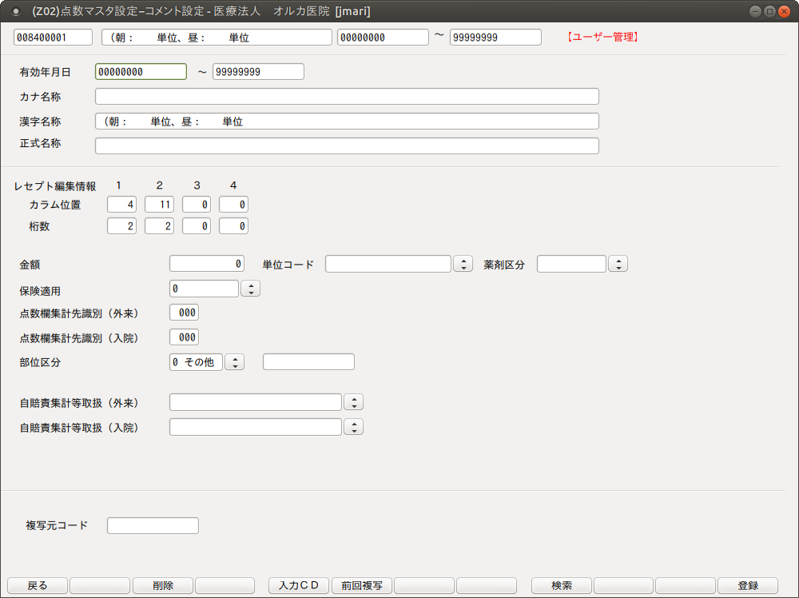Viewport: 799px width, 598px height.
Task: Select the 有効年月日 start date field
Action: [x=141, y=72]
